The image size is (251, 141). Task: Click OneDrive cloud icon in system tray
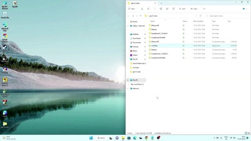tap(218, 138)
